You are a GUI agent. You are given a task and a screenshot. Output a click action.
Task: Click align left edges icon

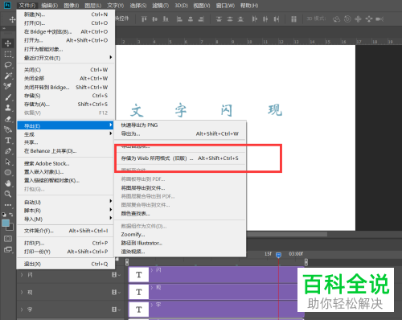pos(179,19)
